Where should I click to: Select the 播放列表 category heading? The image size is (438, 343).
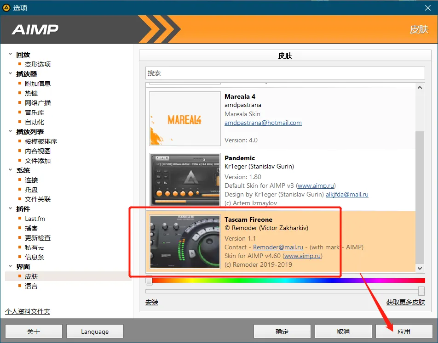[30, 132]
